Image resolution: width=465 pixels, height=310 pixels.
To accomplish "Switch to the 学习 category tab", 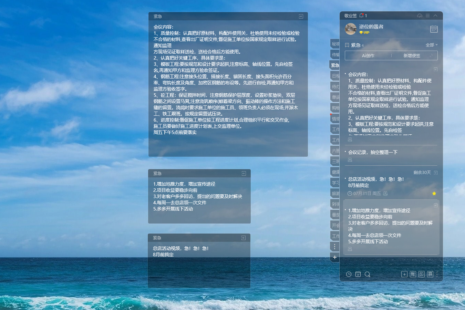I will point(335,183).
